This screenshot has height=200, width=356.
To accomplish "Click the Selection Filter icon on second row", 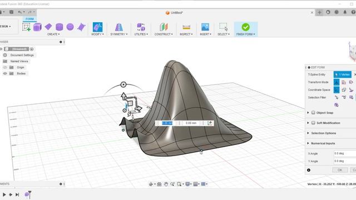I will (336, 105).
